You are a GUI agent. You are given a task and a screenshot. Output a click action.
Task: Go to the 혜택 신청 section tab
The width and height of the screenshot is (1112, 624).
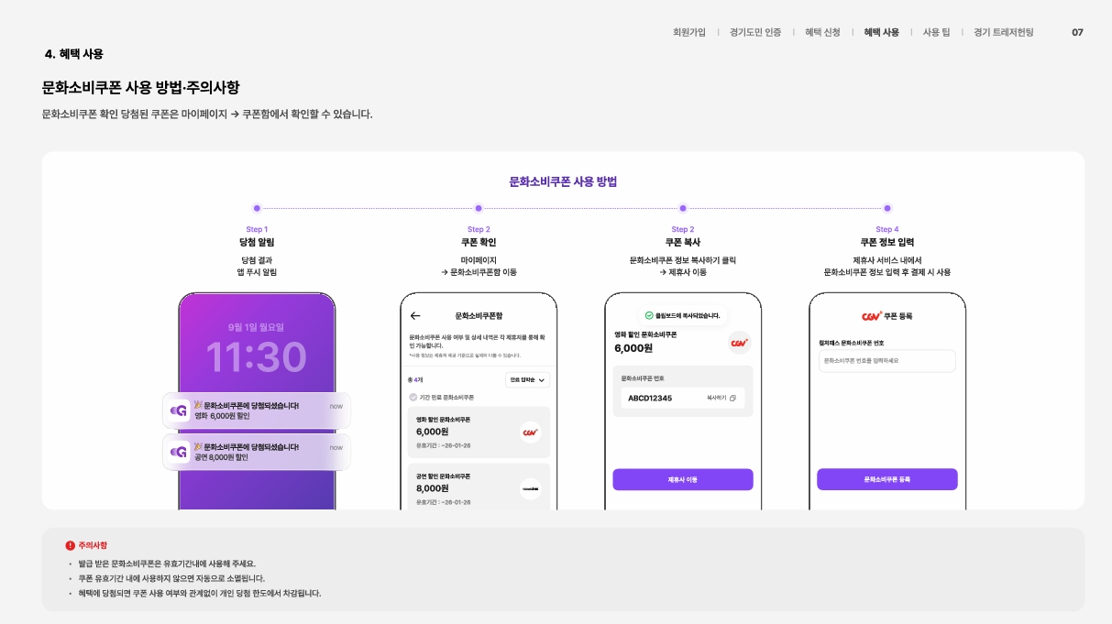tap(822, 32)
